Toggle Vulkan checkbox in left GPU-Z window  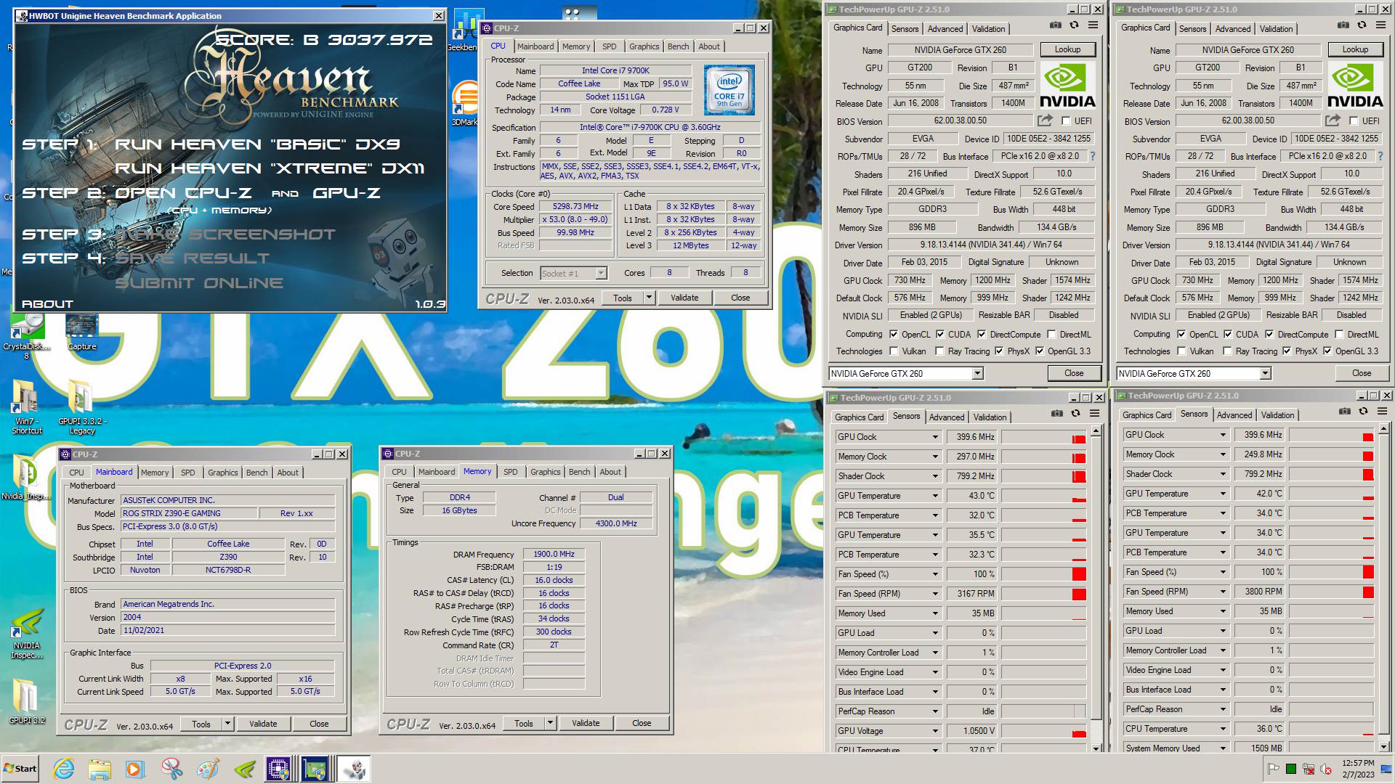894,351
